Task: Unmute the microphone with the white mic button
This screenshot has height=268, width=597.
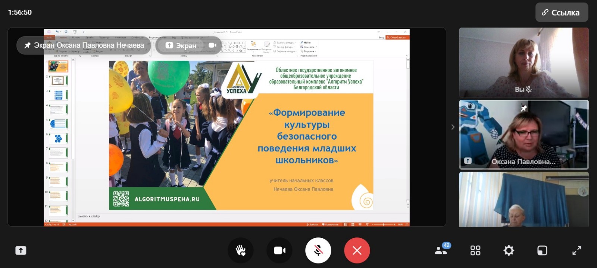Action: point(318,251)
